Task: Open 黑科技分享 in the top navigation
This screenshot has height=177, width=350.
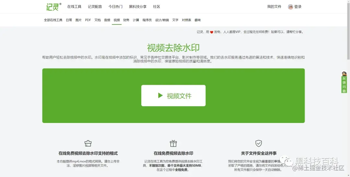Action: pos(138,7)
